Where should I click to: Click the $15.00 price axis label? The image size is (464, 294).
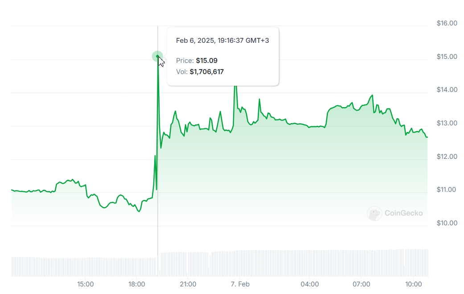point(447,57)
